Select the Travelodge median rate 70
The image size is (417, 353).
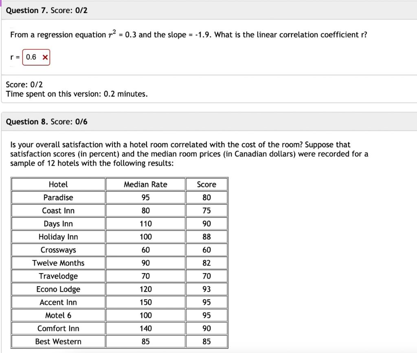(x=145, y=276)
